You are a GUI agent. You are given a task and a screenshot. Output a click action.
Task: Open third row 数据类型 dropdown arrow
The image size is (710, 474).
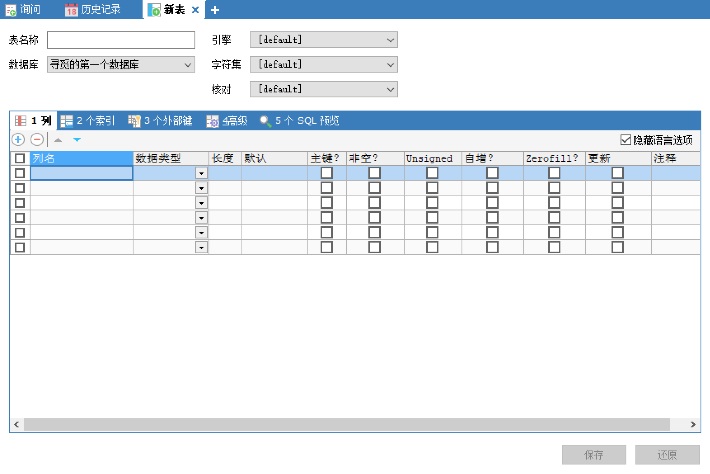(x=202, y=203)
